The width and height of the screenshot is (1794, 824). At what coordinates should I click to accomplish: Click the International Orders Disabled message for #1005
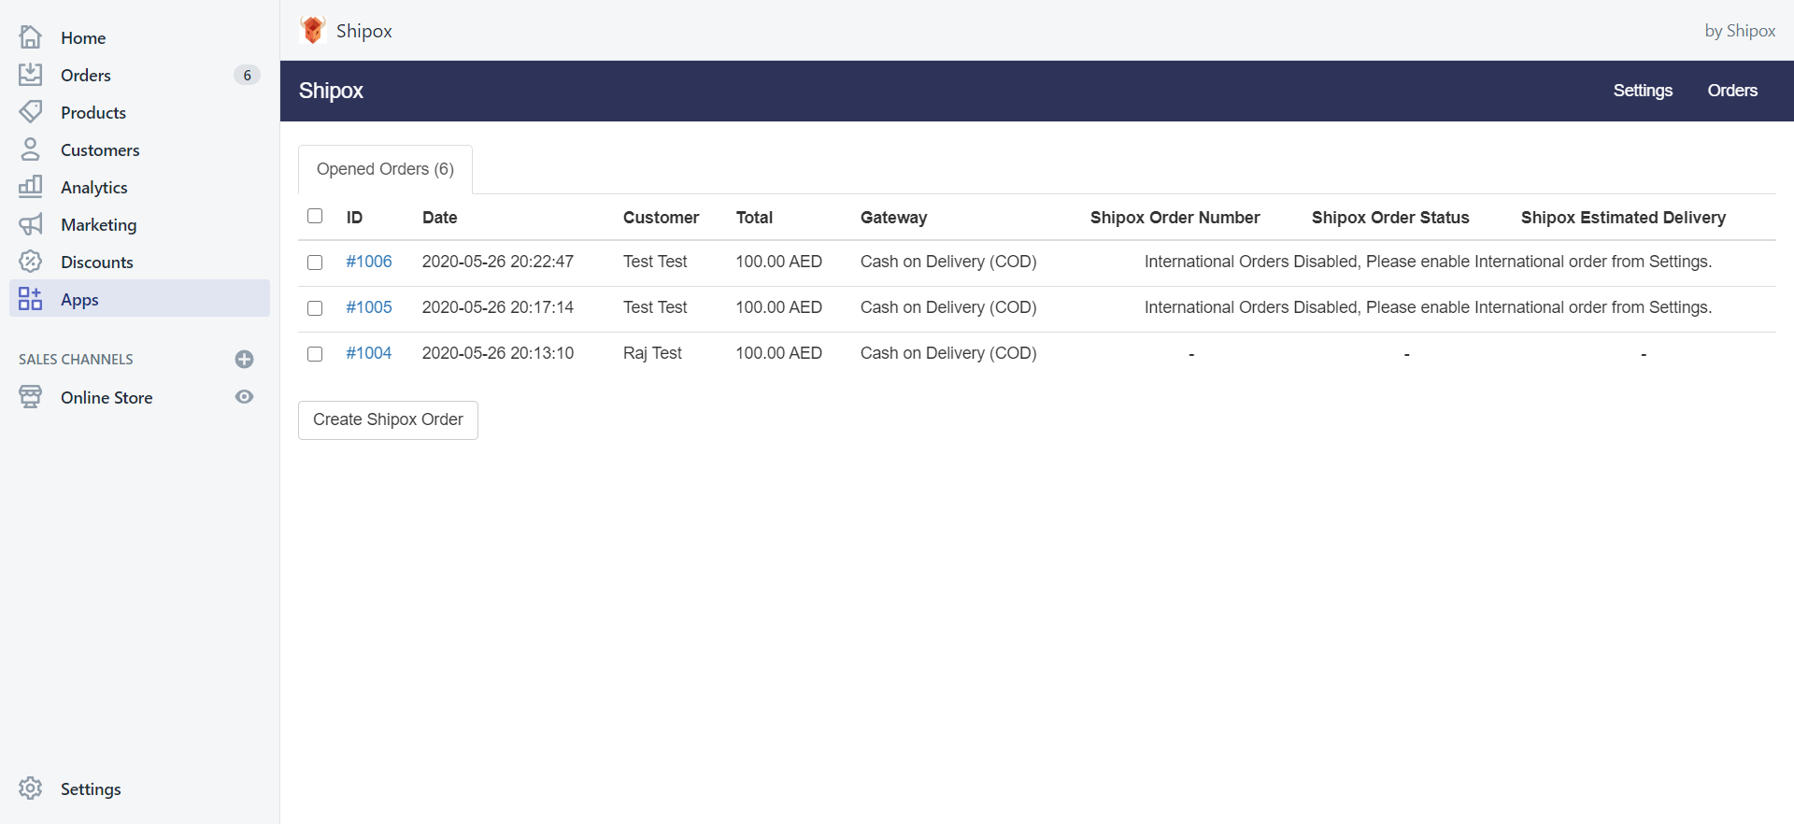coord(1428,307)
